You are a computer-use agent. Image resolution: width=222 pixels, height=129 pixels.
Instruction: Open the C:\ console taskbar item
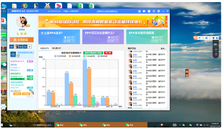pos(12,125)
